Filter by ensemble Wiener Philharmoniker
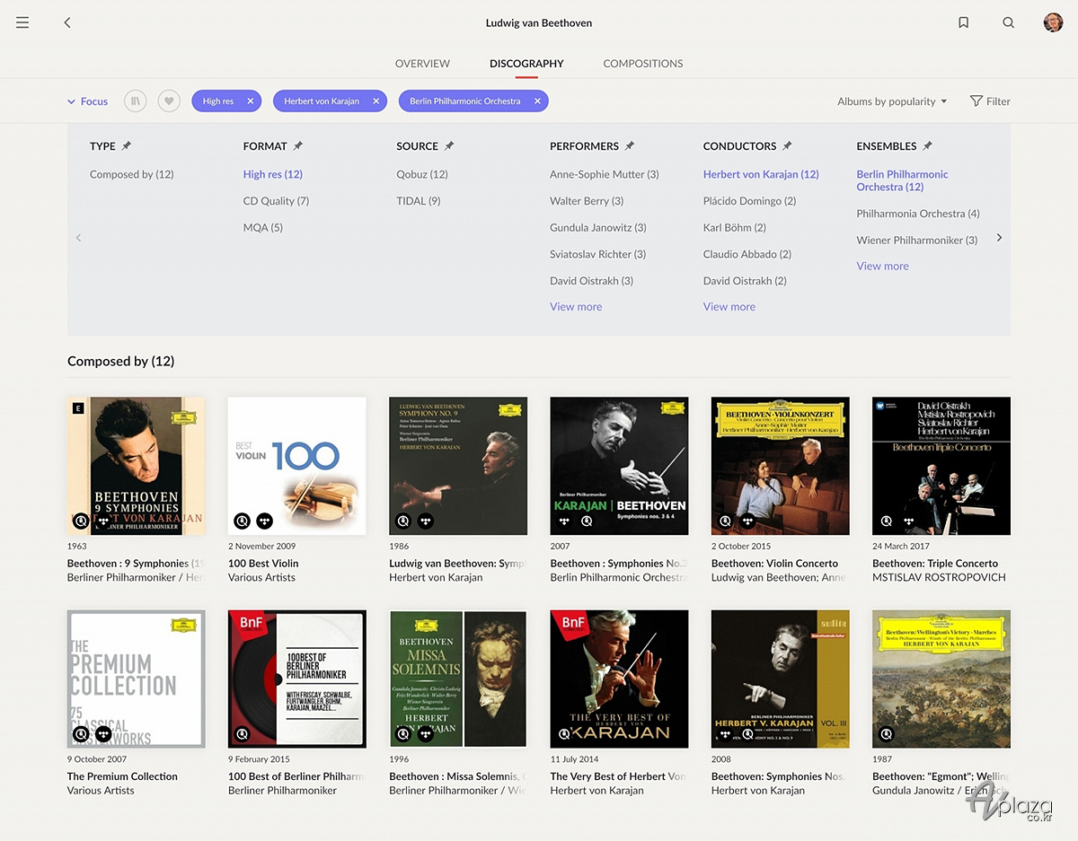Viewport: 1078px width, 841px height. point(917,241)
